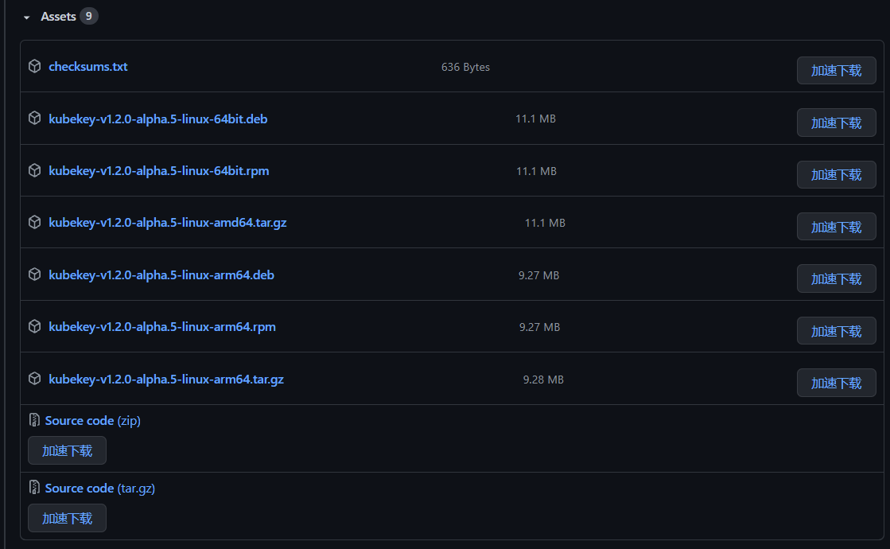Click 加速下载 under Source code (zip)
890x549 pixels.
tap(67, 451)
